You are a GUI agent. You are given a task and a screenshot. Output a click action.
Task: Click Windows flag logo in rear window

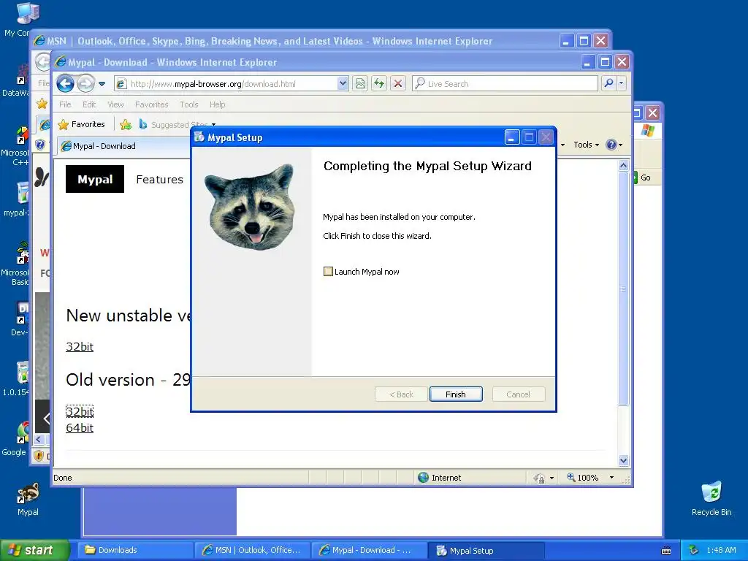(x=647, y=130)
